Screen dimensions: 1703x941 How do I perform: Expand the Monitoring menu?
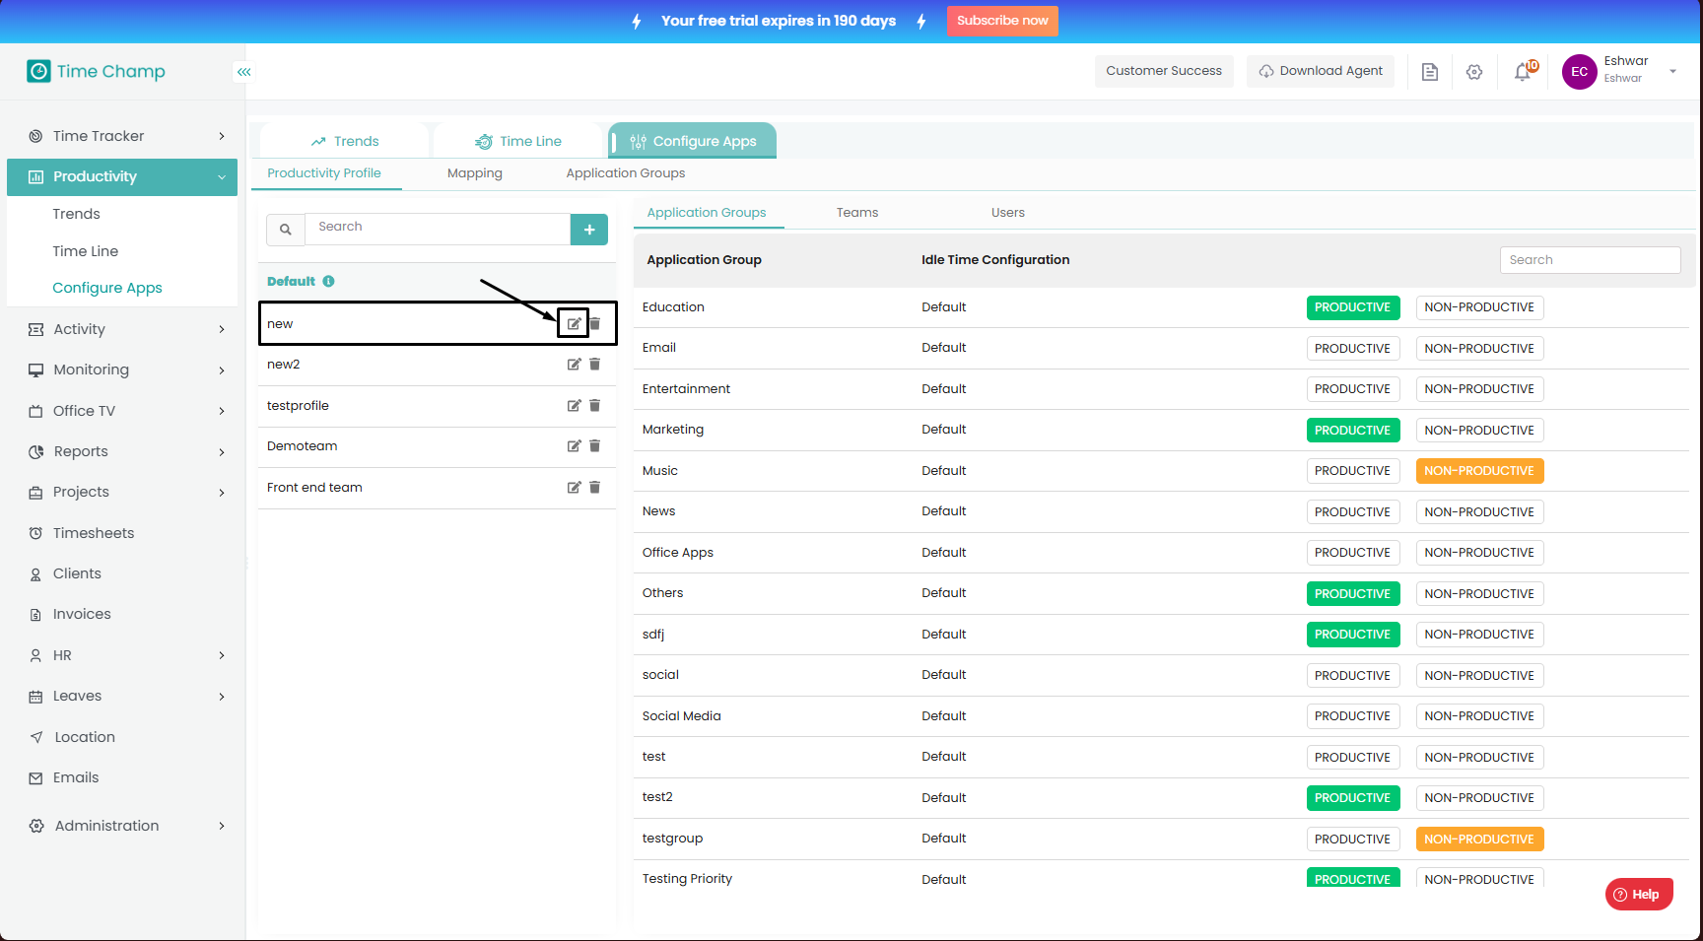[x=122, y=370]
